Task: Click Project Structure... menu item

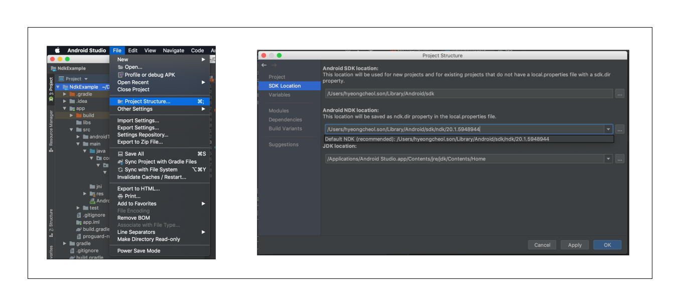Action: (160, 101)
